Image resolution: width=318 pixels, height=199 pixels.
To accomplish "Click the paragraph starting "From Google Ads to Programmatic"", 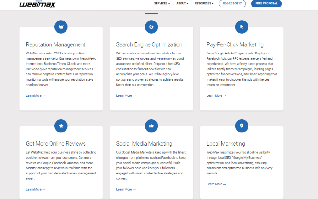I will click(x=242, y=69).
